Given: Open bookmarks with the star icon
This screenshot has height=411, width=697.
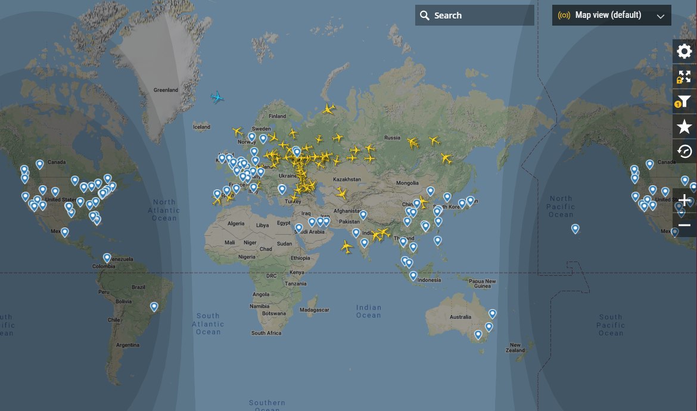Looking at the screenshot, I should pos(684,127).
